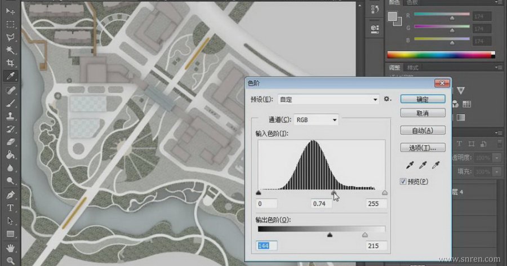
Task: Open the Properties panel icon
Action: point(375,29)
